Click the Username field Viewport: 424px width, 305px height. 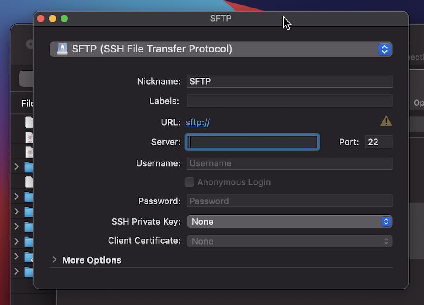(289, 163)
